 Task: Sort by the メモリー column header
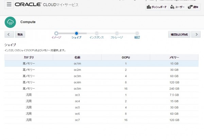pyautogui.click(x=174, y=57)
